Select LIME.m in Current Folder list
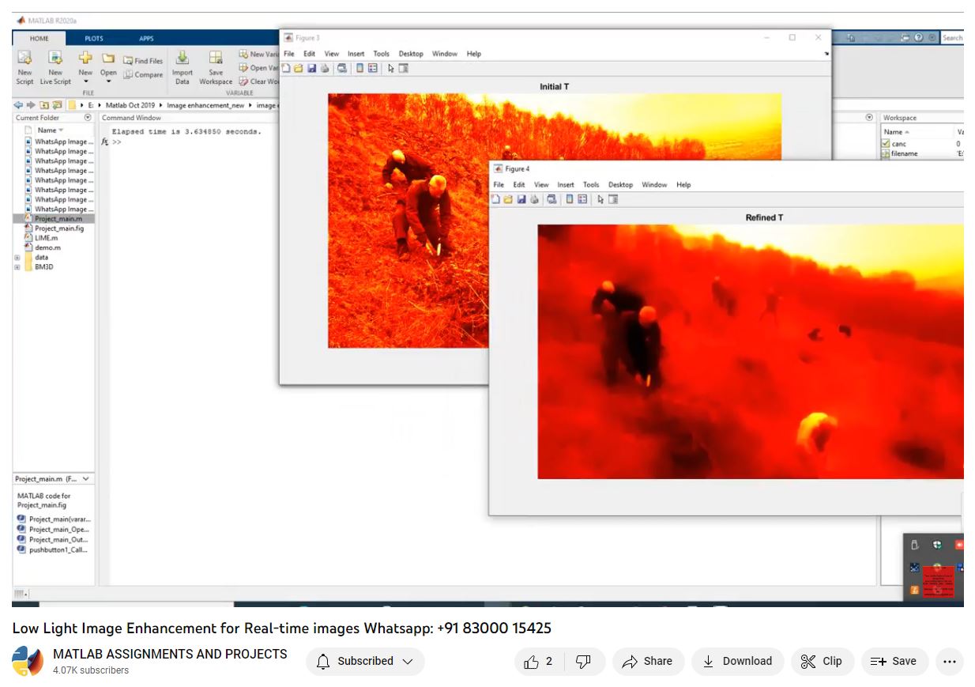 click(x=46, y=238)
